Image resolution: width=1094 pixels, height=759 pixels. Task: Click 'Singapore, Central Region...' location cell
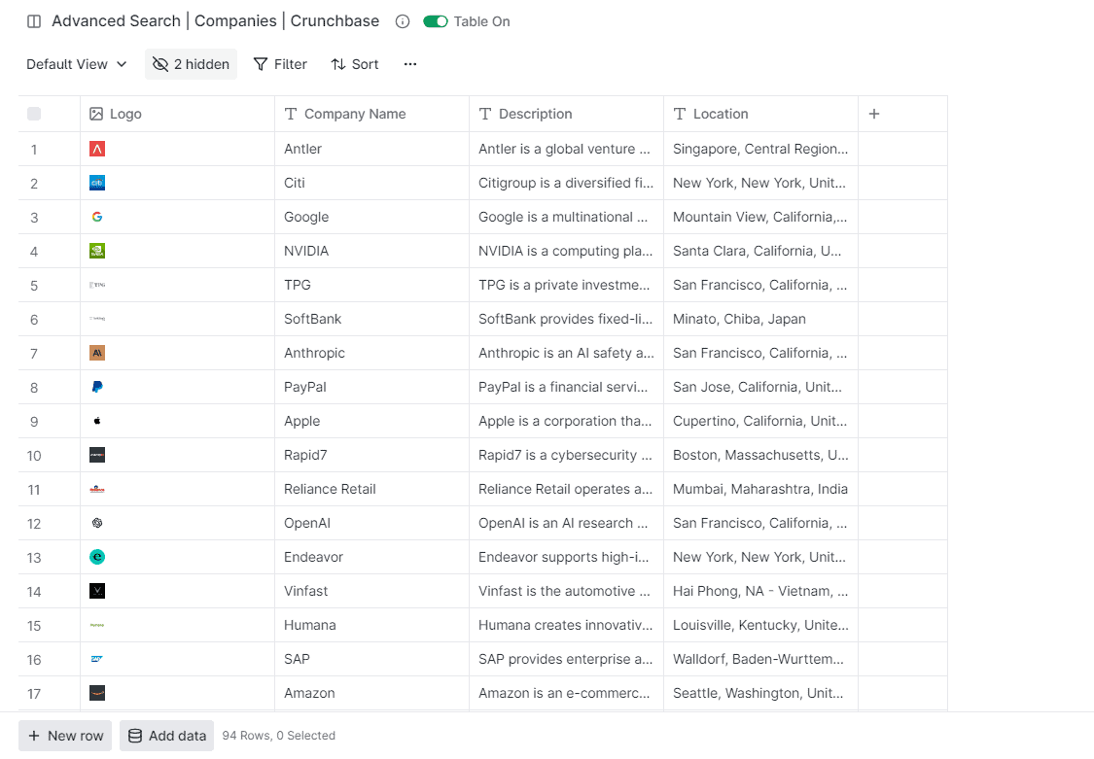[760, 149]
